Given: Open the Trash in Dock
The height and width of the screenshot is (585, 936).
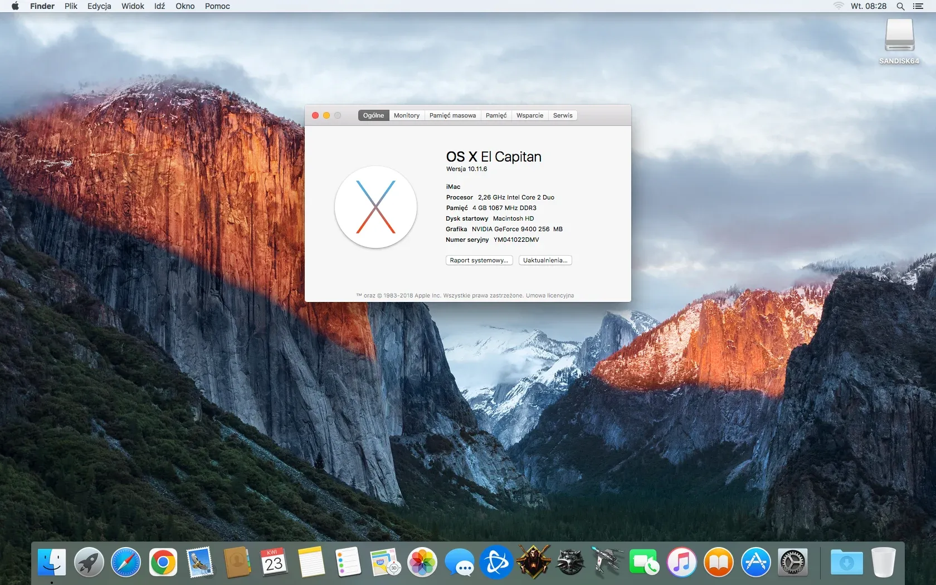Looking at the screenshot, I should coord(883,562).
